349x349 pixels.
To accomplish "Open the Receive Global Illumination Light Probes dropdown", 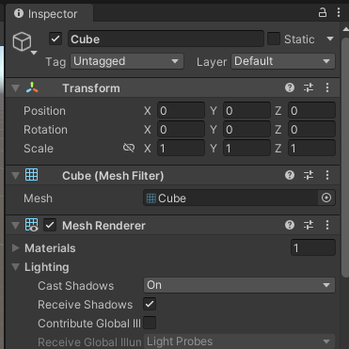I will coord(239,341).
